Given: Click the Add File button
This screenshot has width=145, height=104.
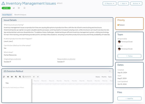Looking at the screenshot, I should coord(129,99).
